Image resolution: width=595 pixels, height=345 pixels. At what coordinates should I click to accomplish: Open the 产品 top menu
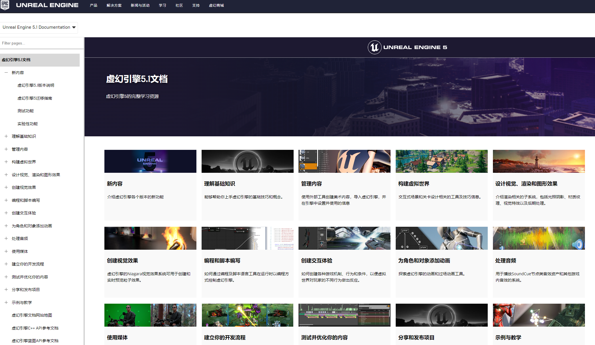pos(93,5)
